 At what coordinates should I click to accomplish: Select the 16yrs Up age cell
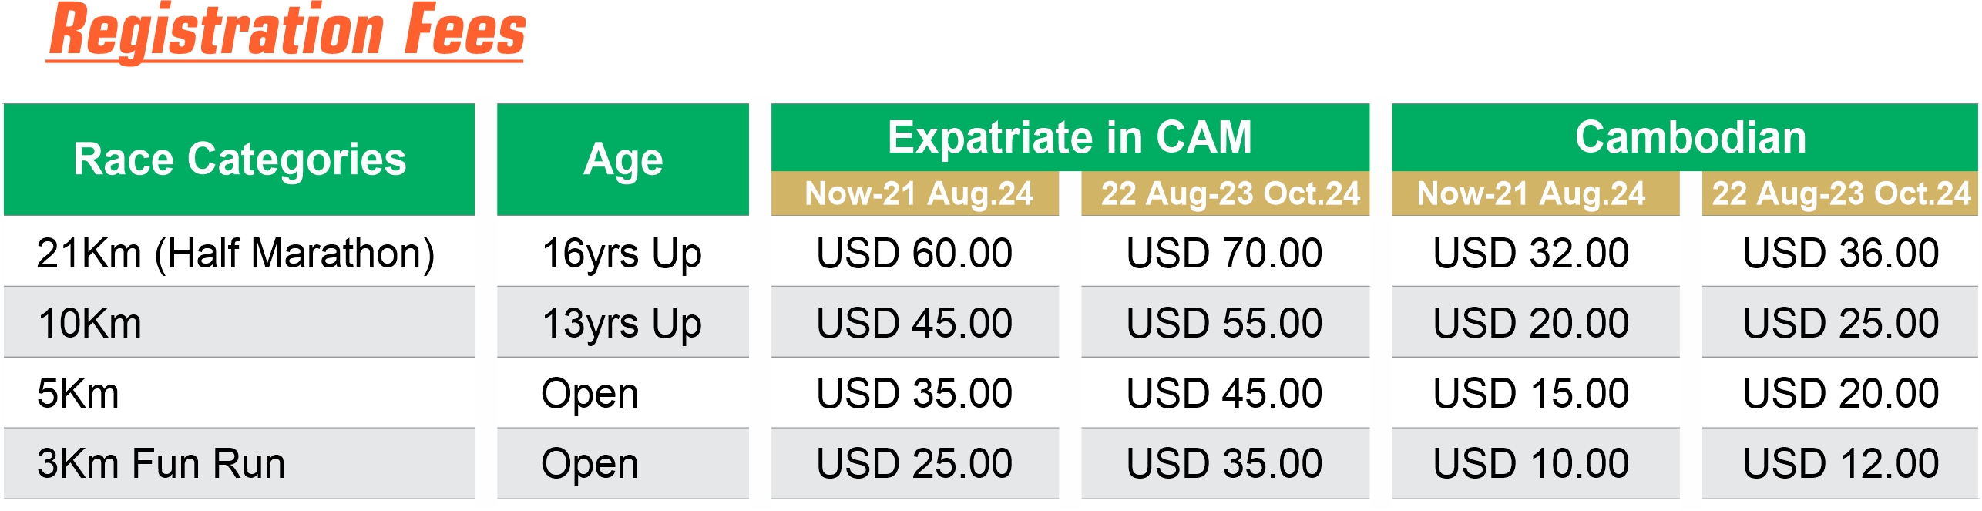tap(623, 252)
